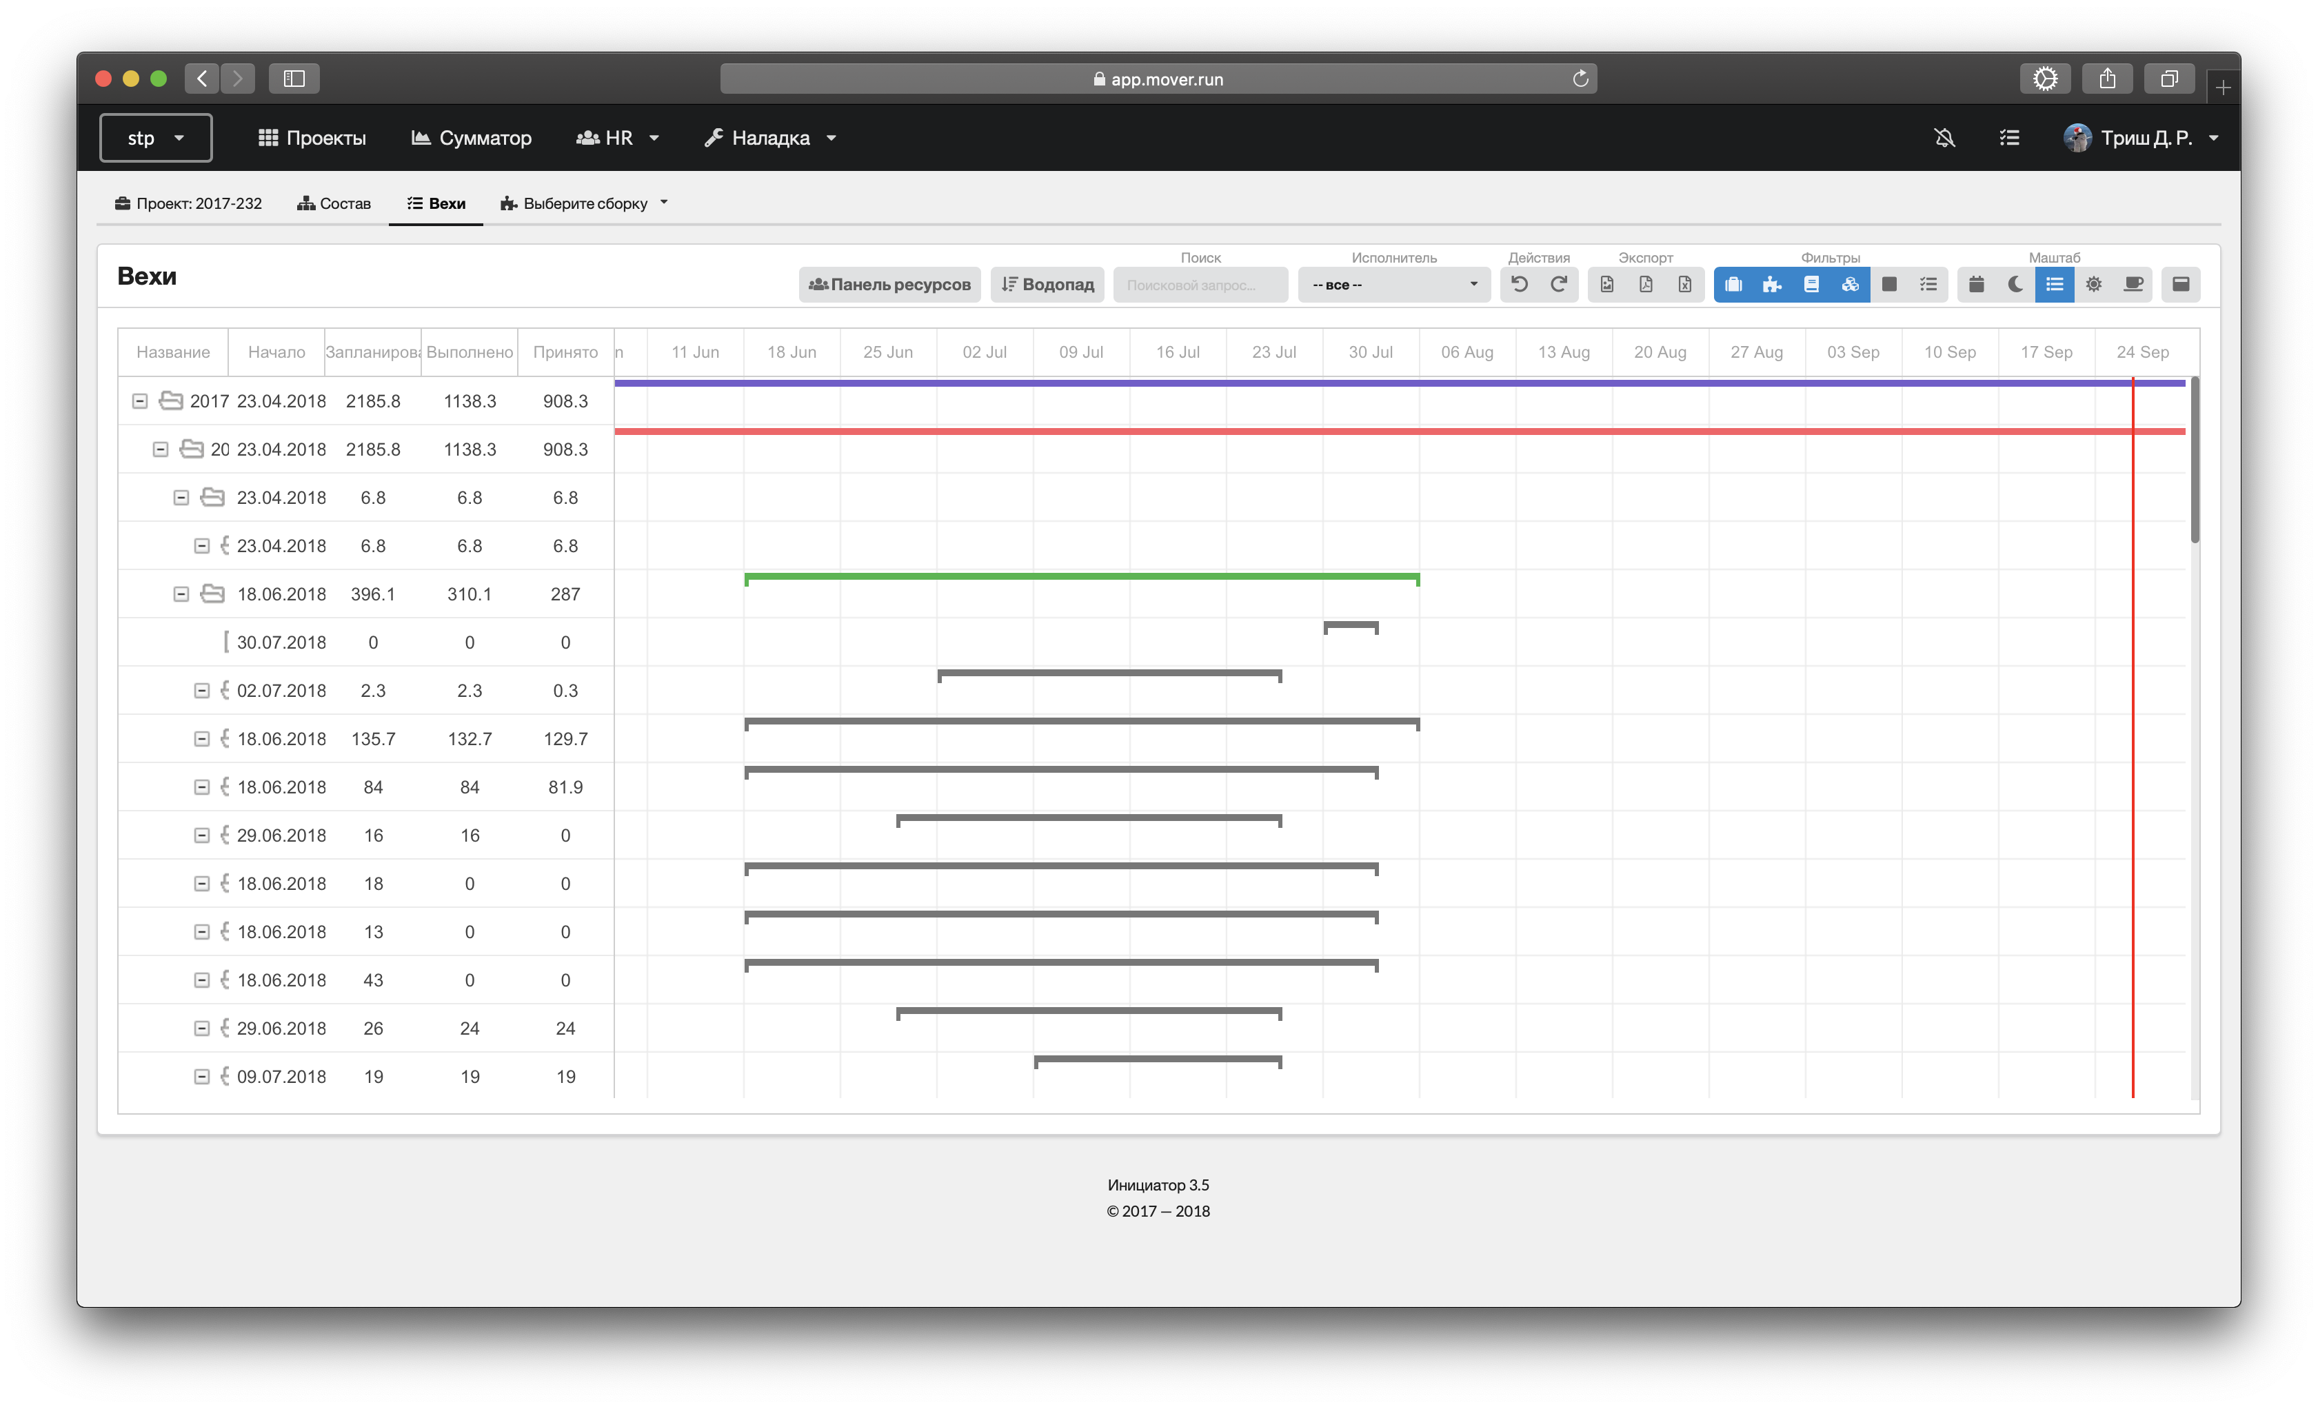Viewport: 2318px width, 1409px height.
Task: Click the Панель ресурсов button
Action: point(889,285)
